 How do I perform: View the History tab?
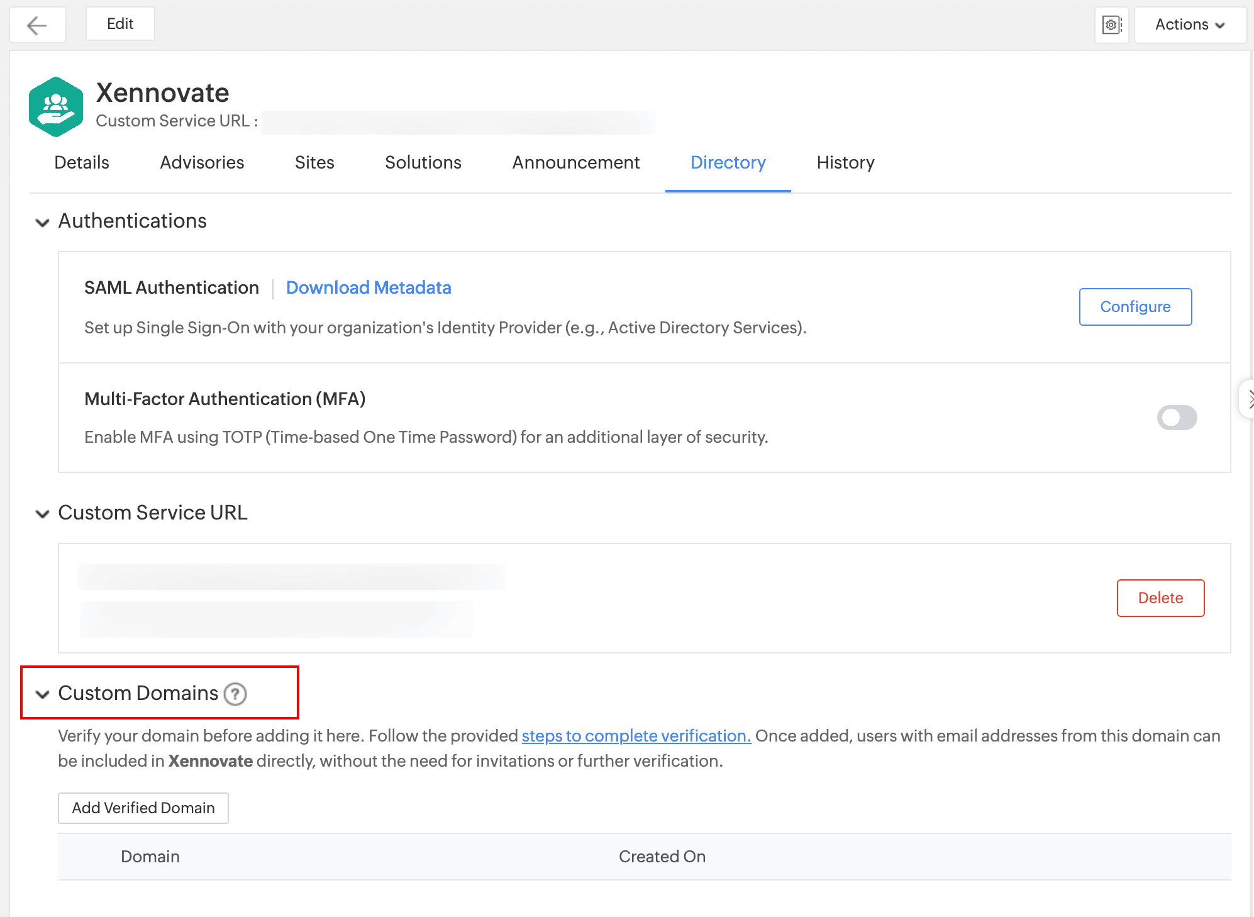(x=845, y=162)
